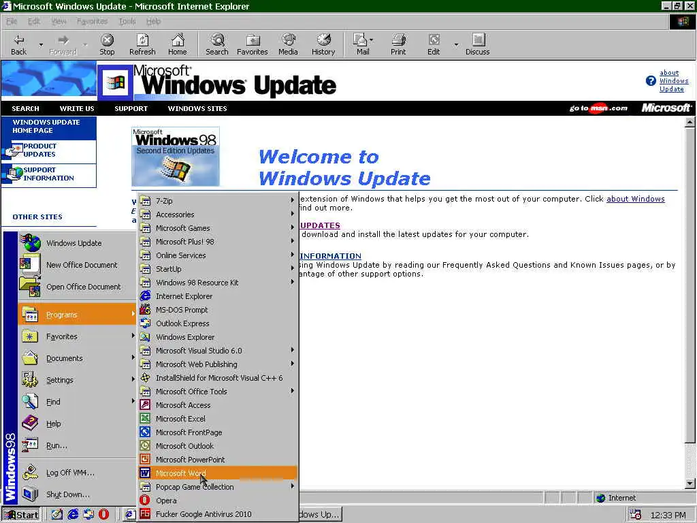Click the Edit toolbar icon
The width and height of the screenshot is (697, 523).
434,44
